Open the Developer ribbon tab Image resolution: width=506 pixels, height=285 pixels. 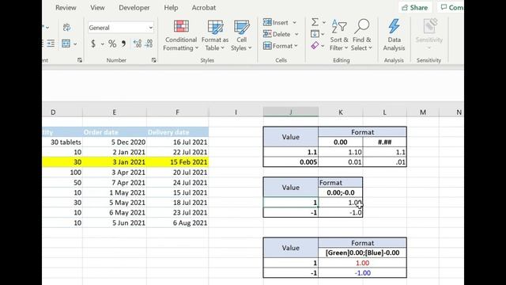click(x=134, y=7)
